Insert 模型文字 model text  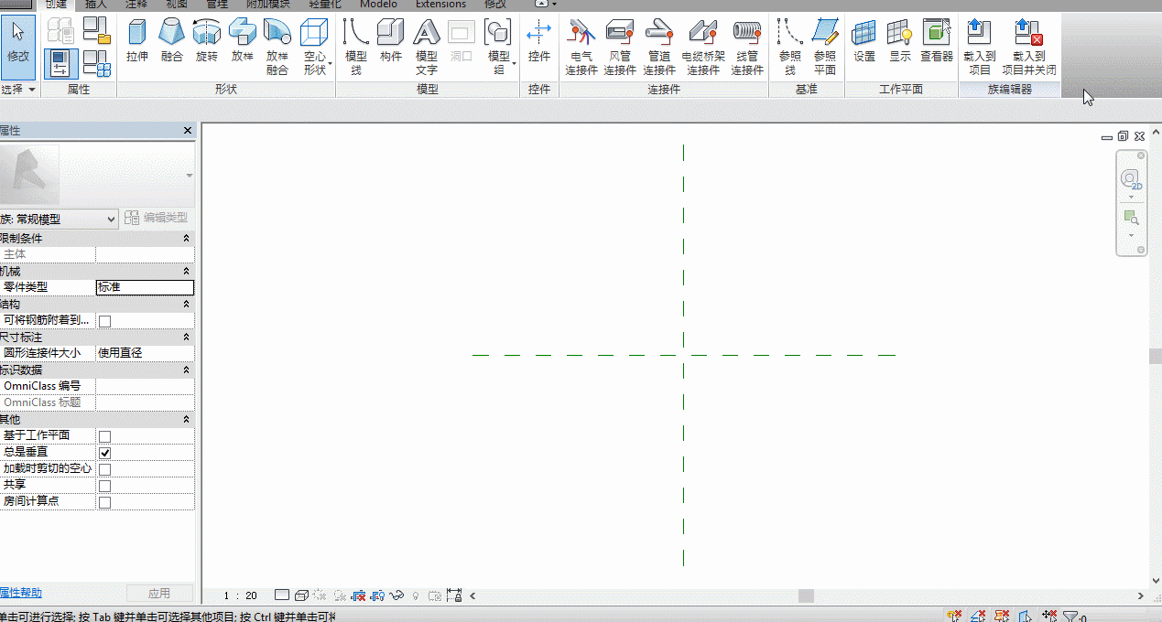pos(427,48)
